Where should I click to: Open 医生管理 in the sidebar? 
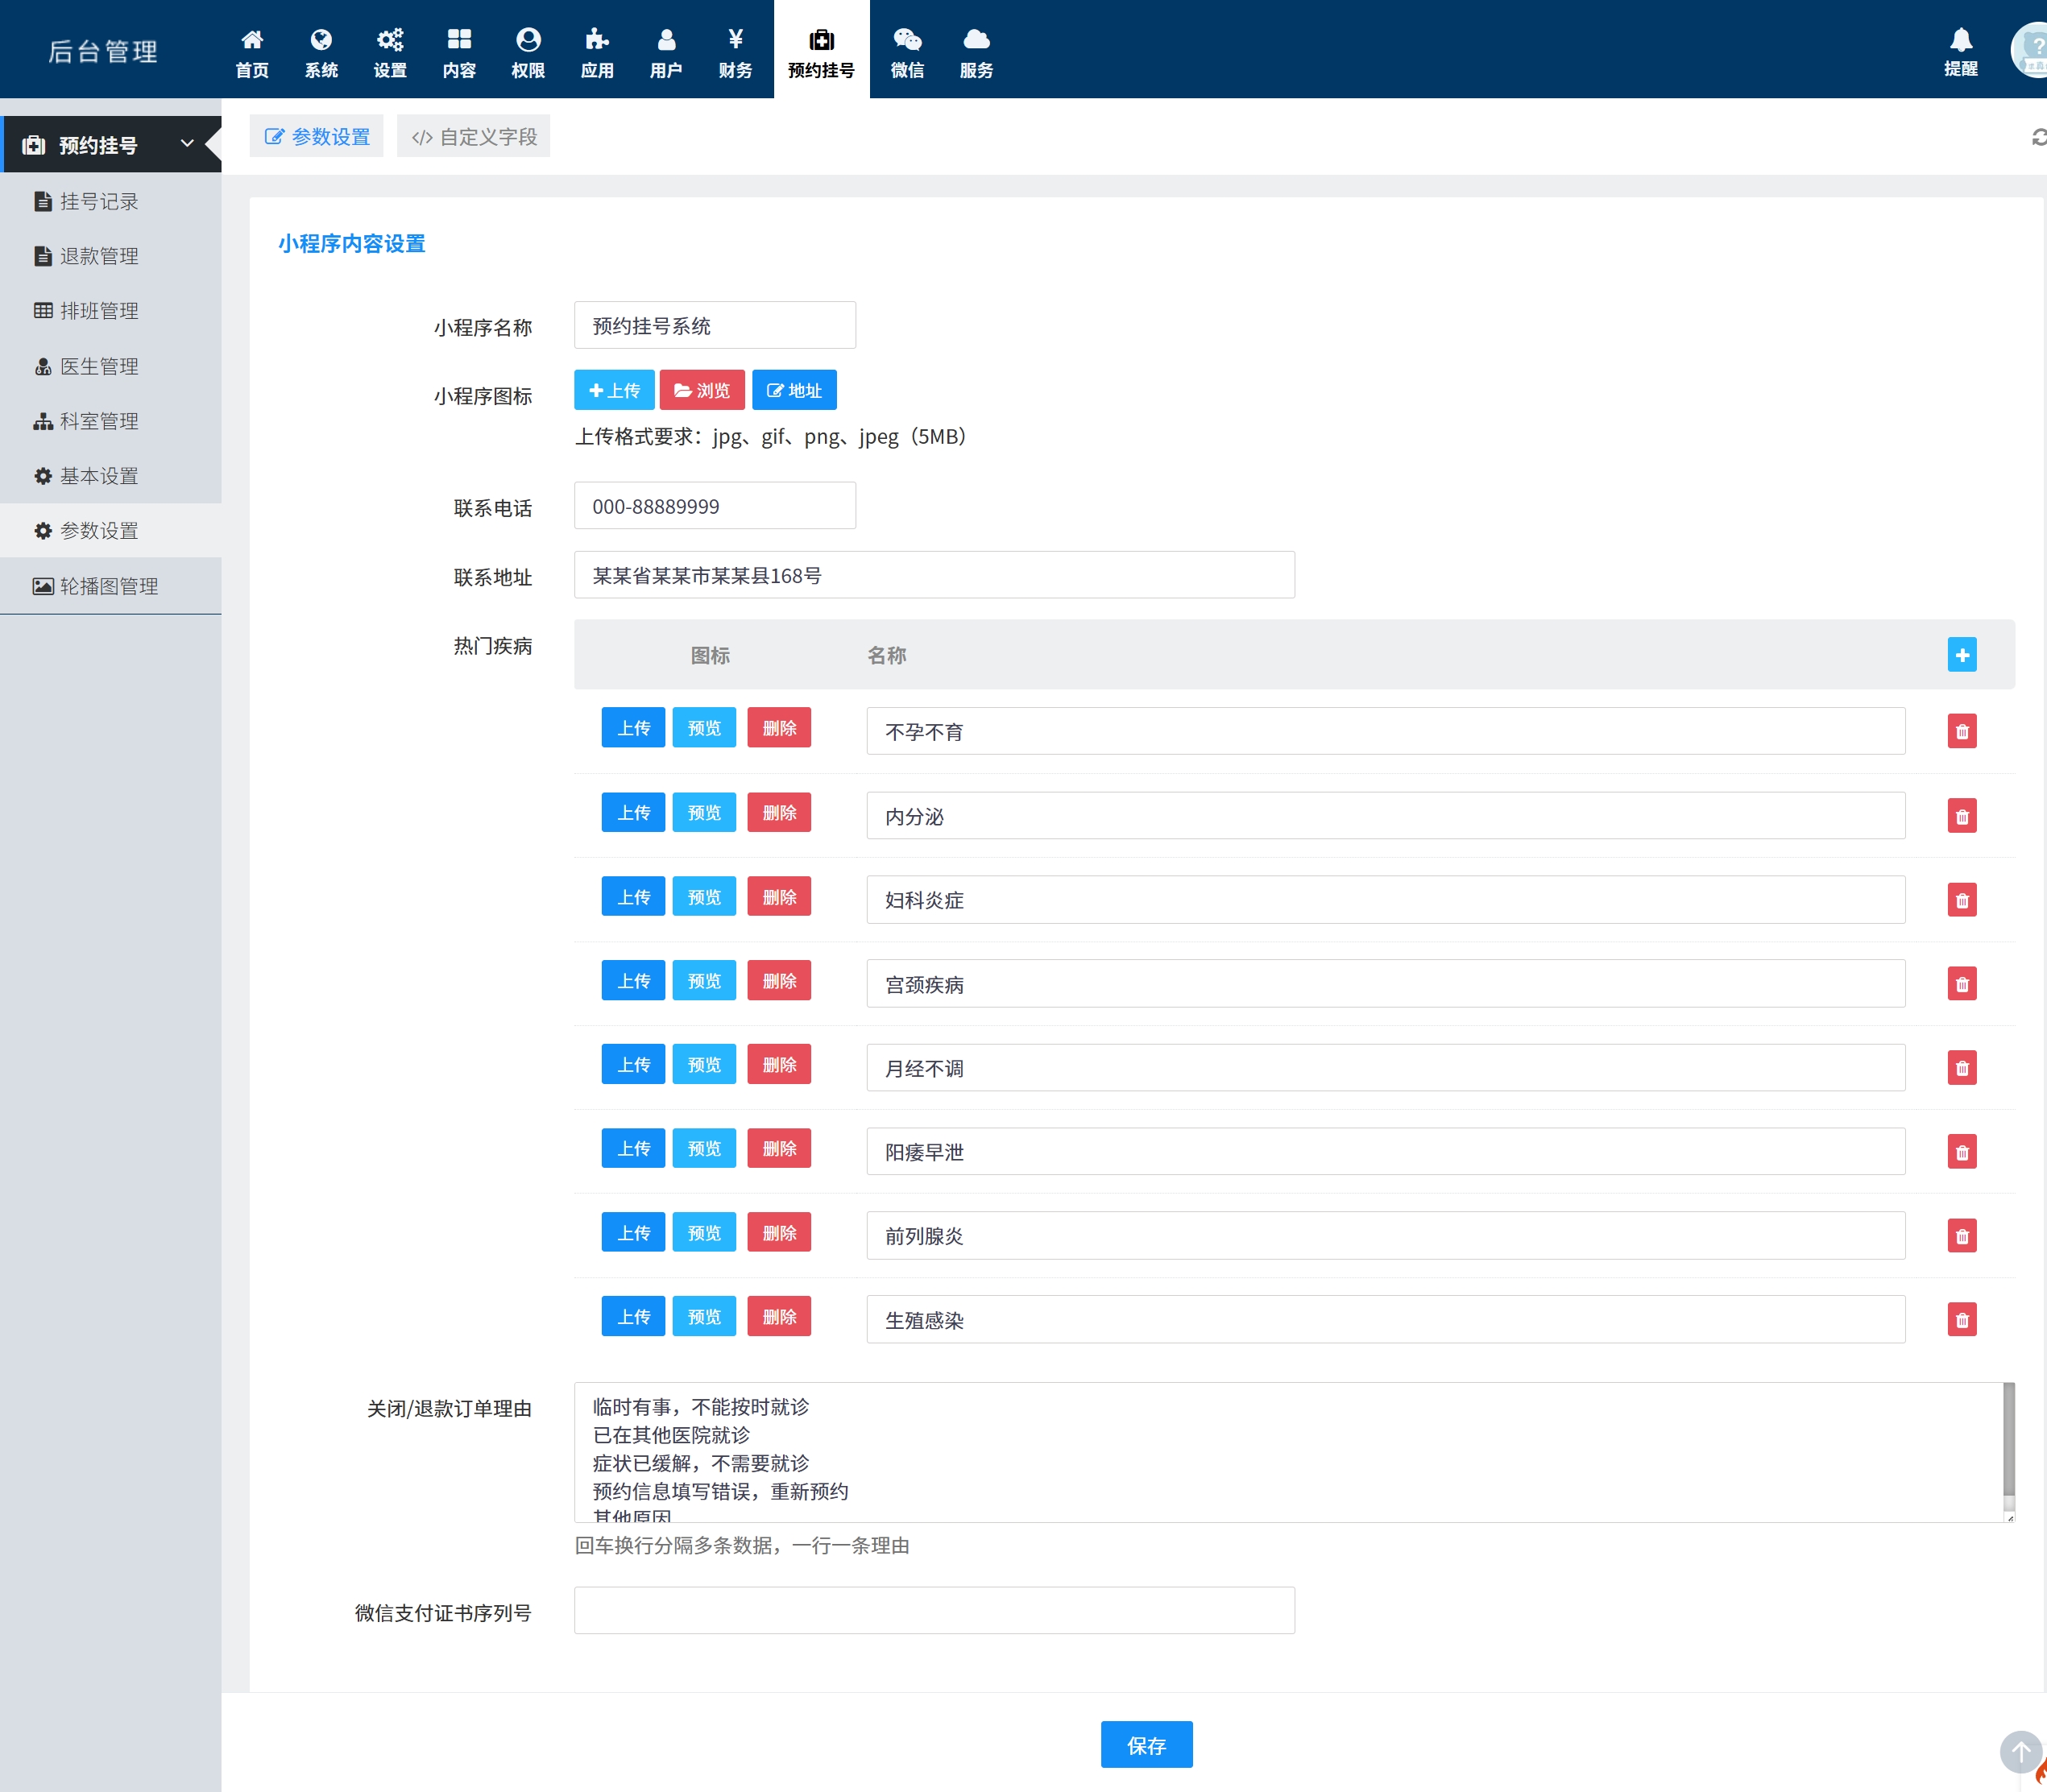pyautogui.click(x=98, y=366)
